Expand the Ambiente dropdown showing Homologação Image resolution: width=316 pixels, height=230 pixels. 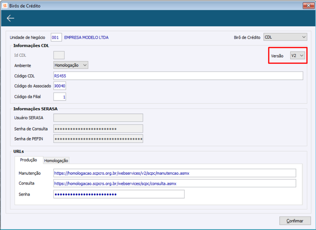pos(71,65)
